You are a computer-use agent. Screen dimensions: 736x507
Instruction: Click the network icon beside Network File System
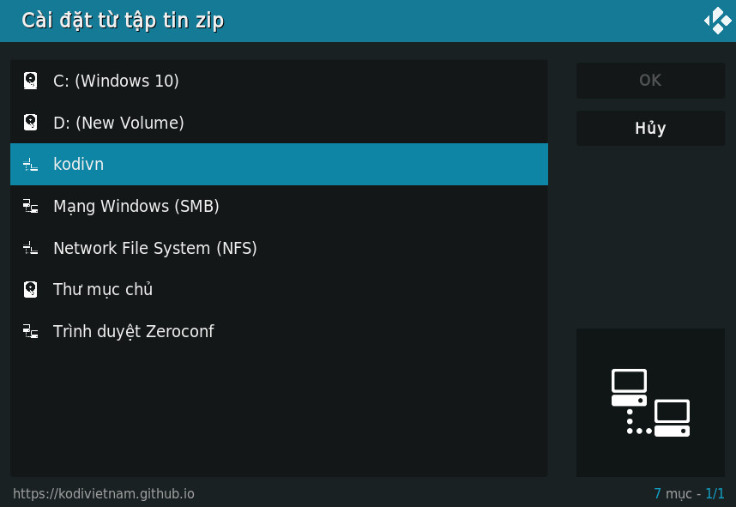pos(31,248)
